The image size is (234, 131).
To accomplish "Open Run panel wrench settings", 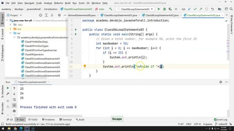I will point(8,94).
